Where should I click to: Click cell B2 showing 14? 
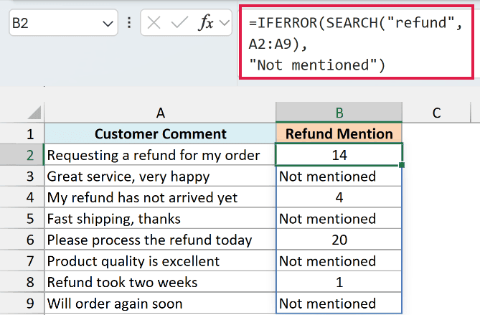(x=339, y=155)
